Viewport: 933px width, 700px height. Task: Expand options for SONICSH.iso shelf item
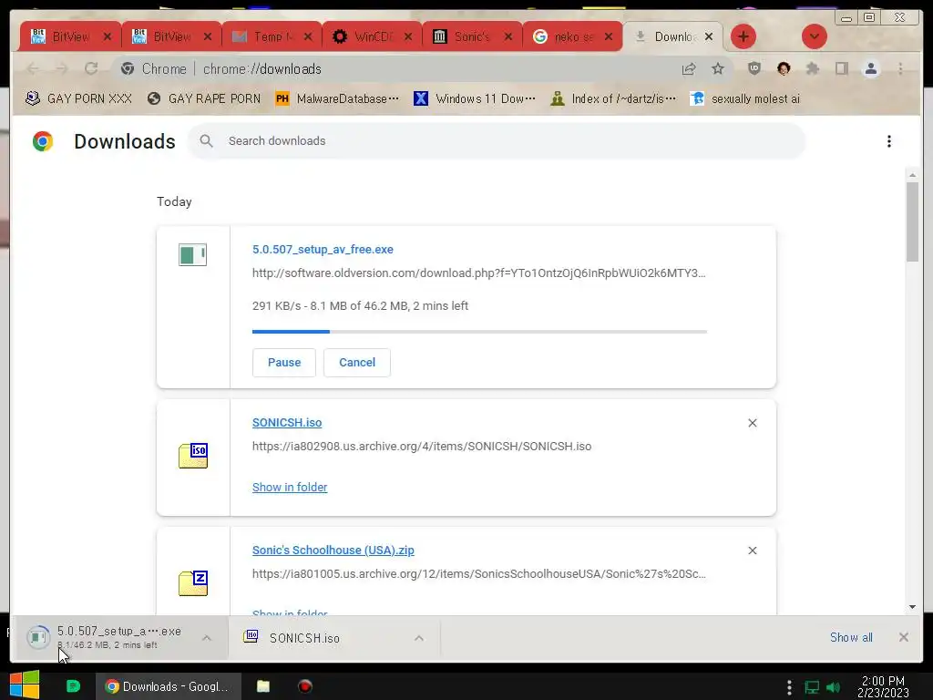419,638
